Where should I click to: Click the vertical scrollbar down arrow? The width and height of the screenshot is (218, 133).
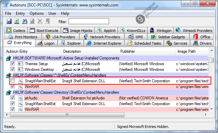pyautogui.click(x=212, y=109)
